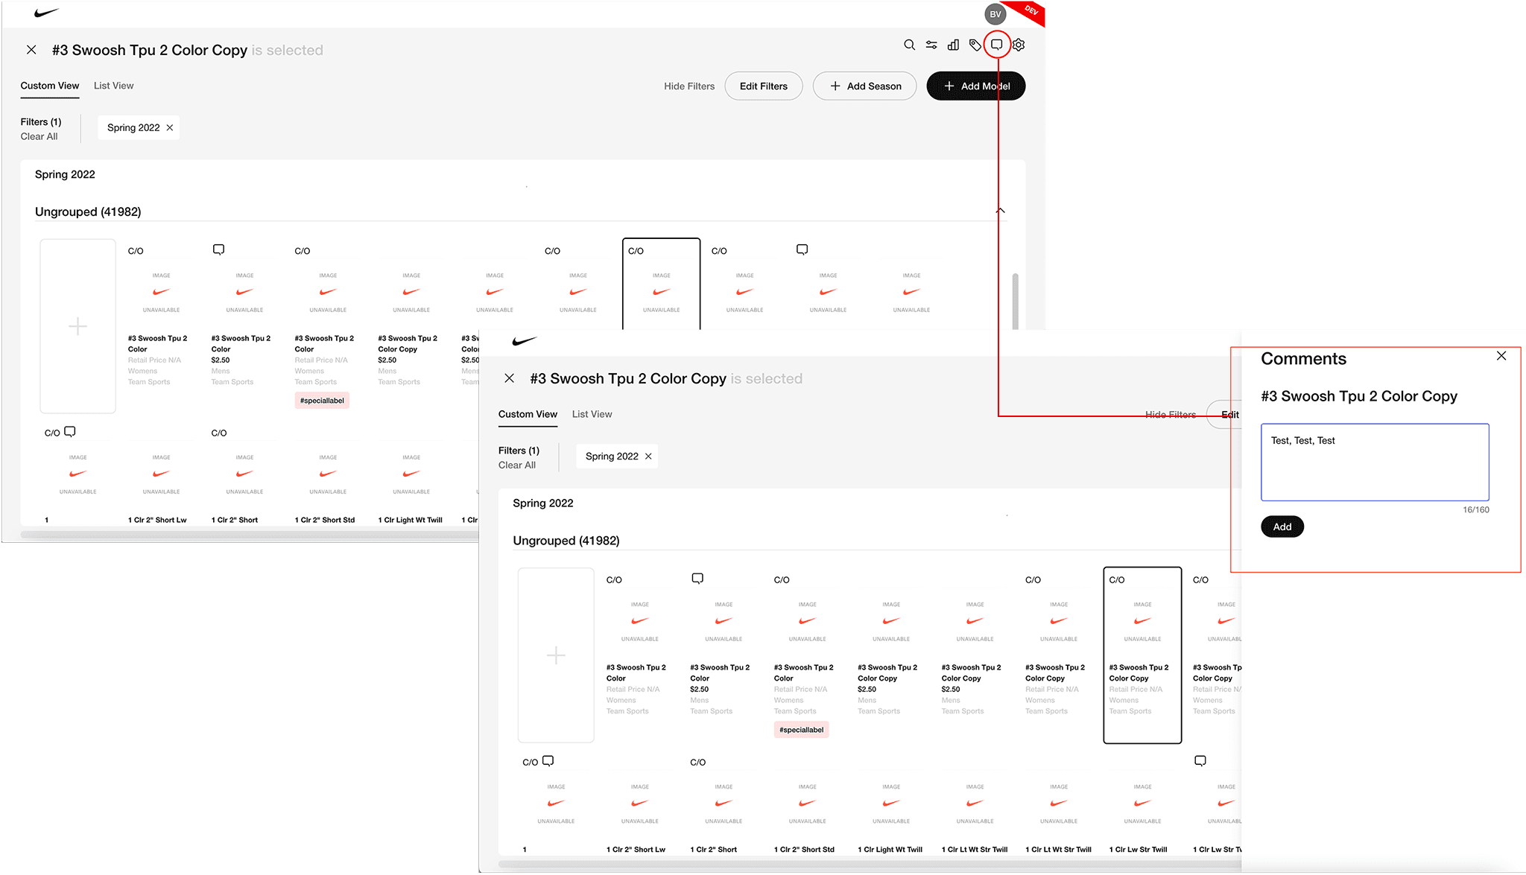Click the horizontal scrollbar in back window

click(x=249, y=534)
